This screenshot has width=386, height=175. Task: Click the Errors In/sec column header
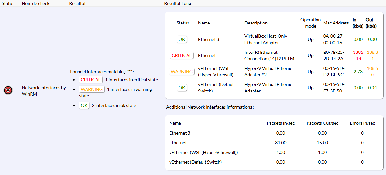click(x=362, y=123)
